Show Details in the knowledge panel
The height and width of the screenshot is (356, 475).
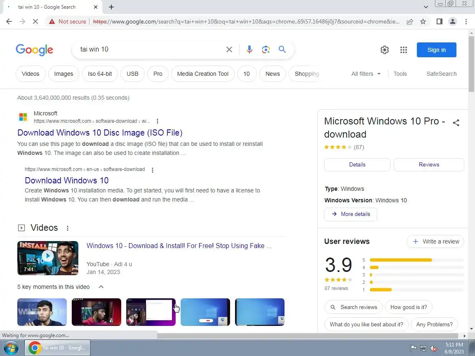pos(357,165)
